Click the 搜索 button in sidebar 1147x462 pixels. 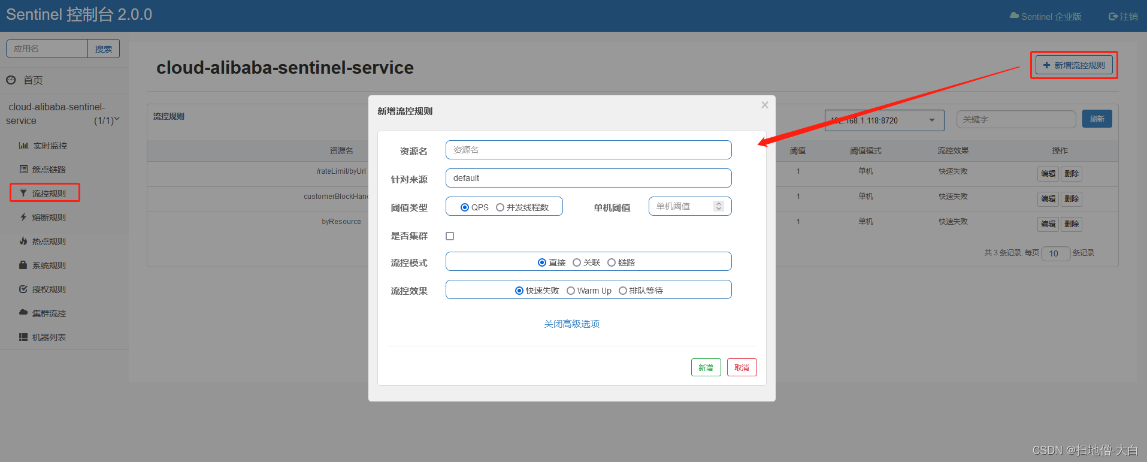click(x=104, y=49)
